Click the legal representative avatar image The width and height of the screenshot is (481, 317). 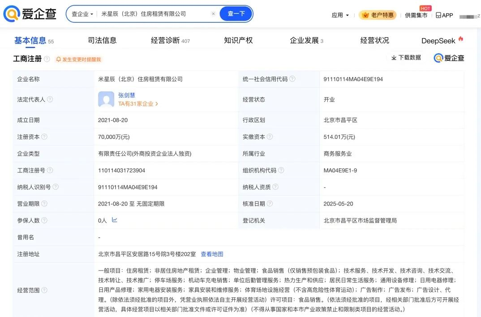pyautogui.click(x=106, y=99)
